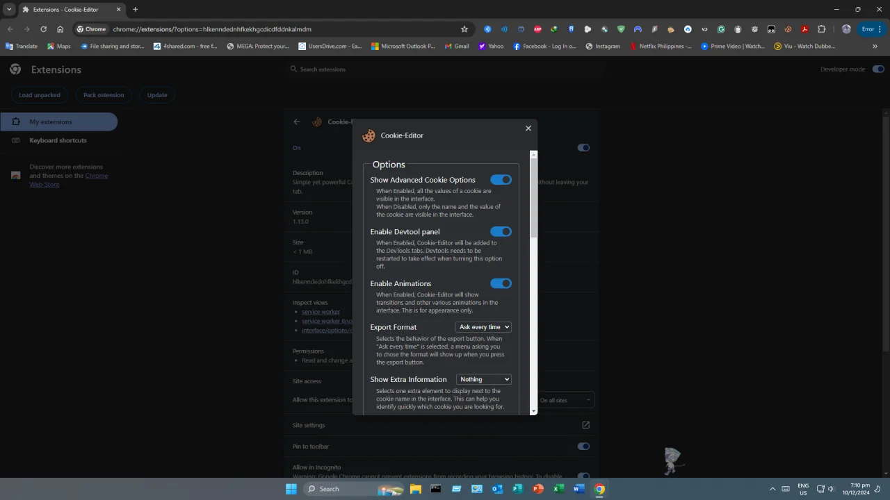This screenshot has height=500, width=890.
Task: Click the Chrome profile avatar
Action: click(x=846, y=29)
